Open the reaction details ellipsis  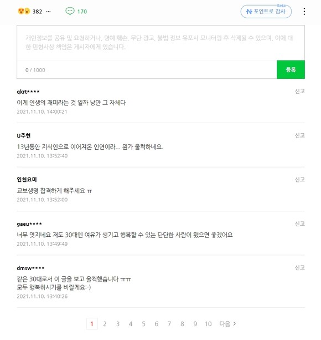pos(49,12)
